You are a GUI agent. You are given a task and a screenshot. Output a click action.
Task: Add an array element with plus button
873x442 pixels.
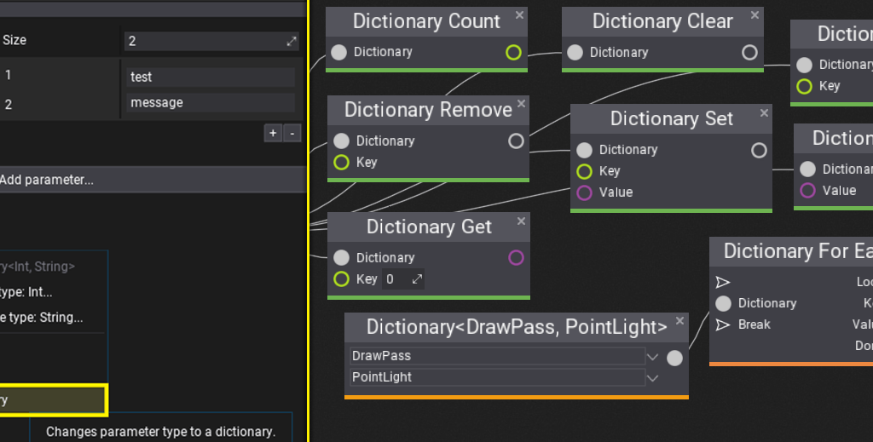coord(273,134)
